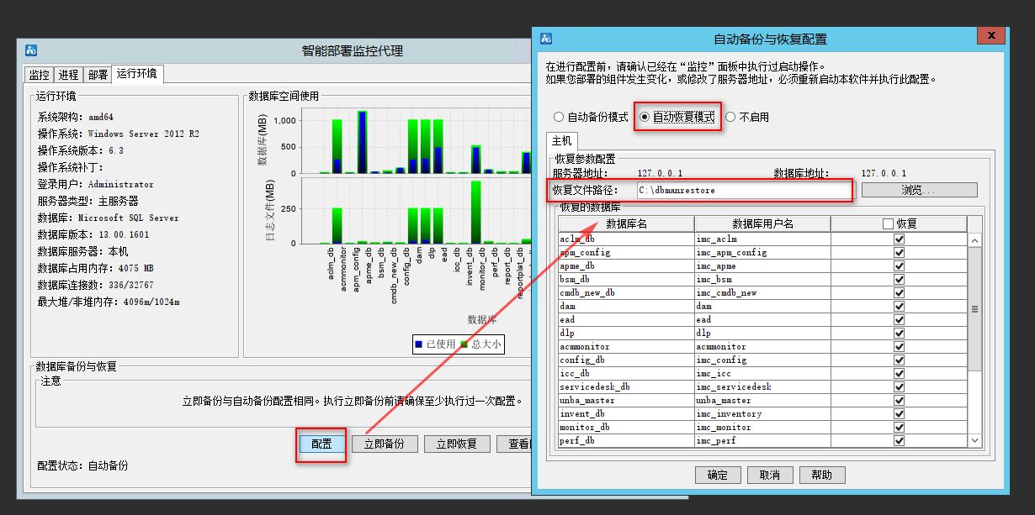
Task: Select the monitor_db database name cell
Action: [626, 428]
